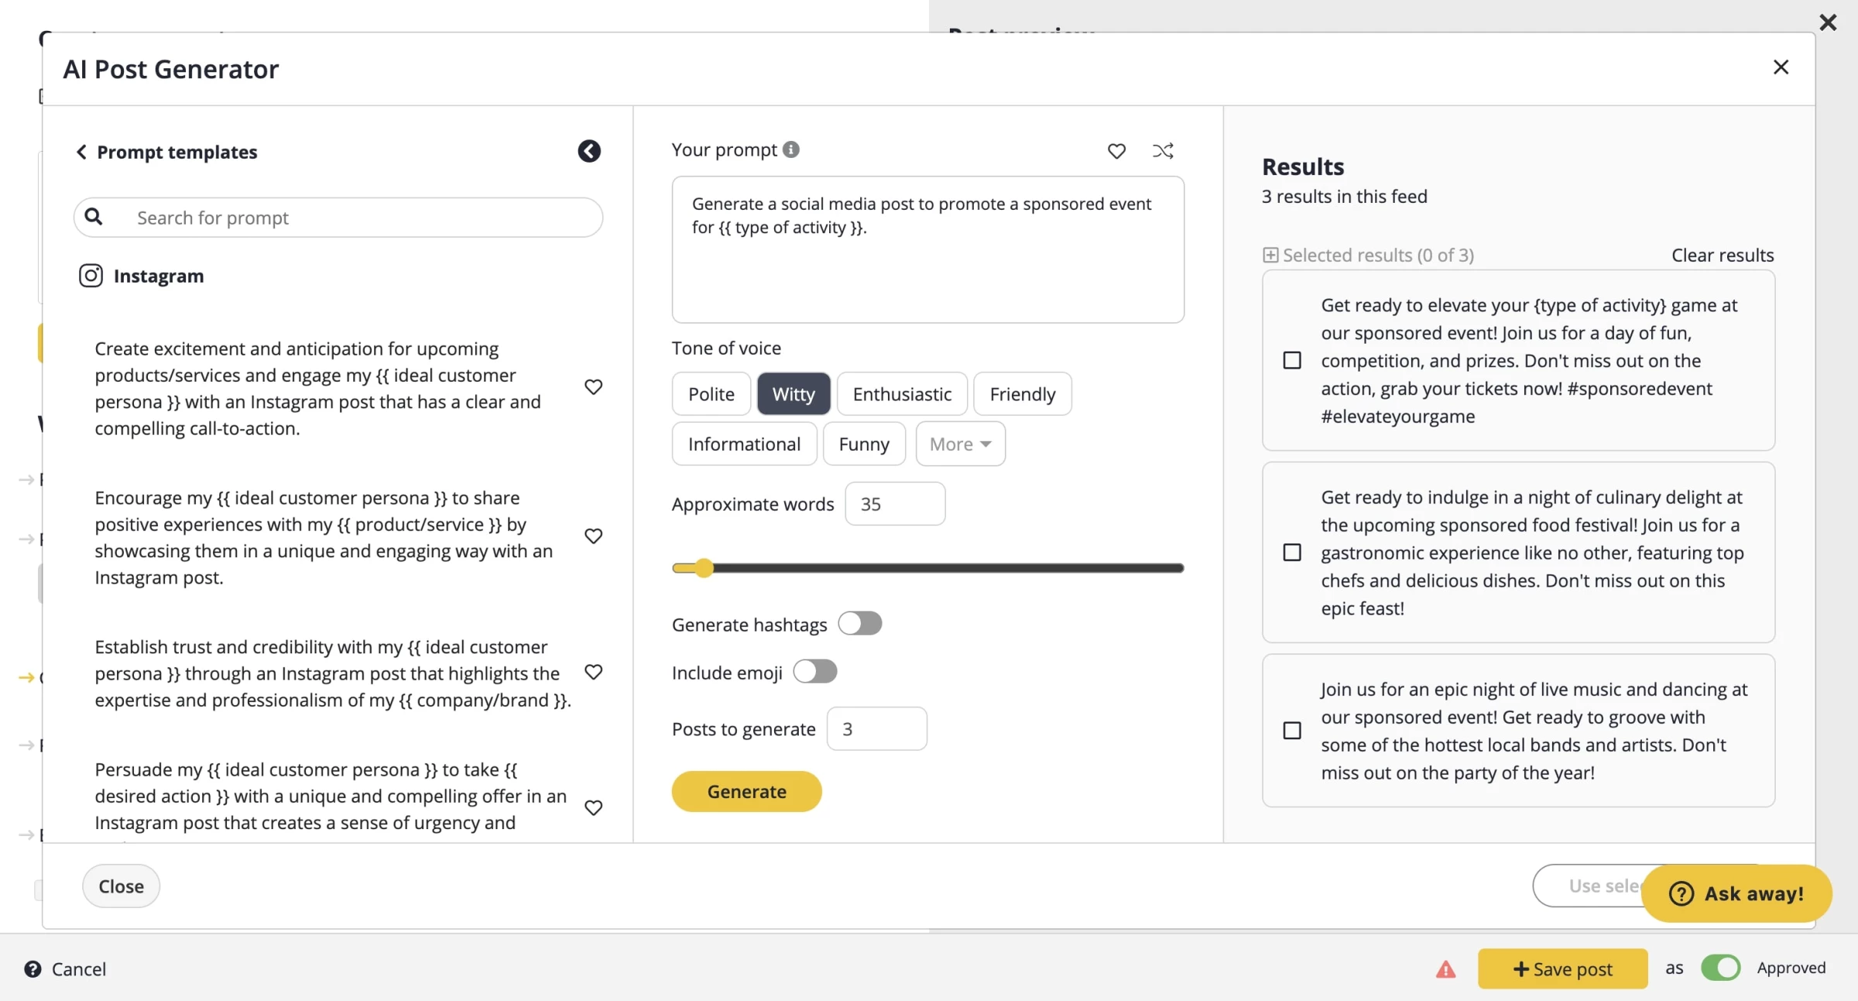This screenshot has width=1858, height=1001.
Task: Click the approximate words slider handle
Action: click(x=704, y=568)
